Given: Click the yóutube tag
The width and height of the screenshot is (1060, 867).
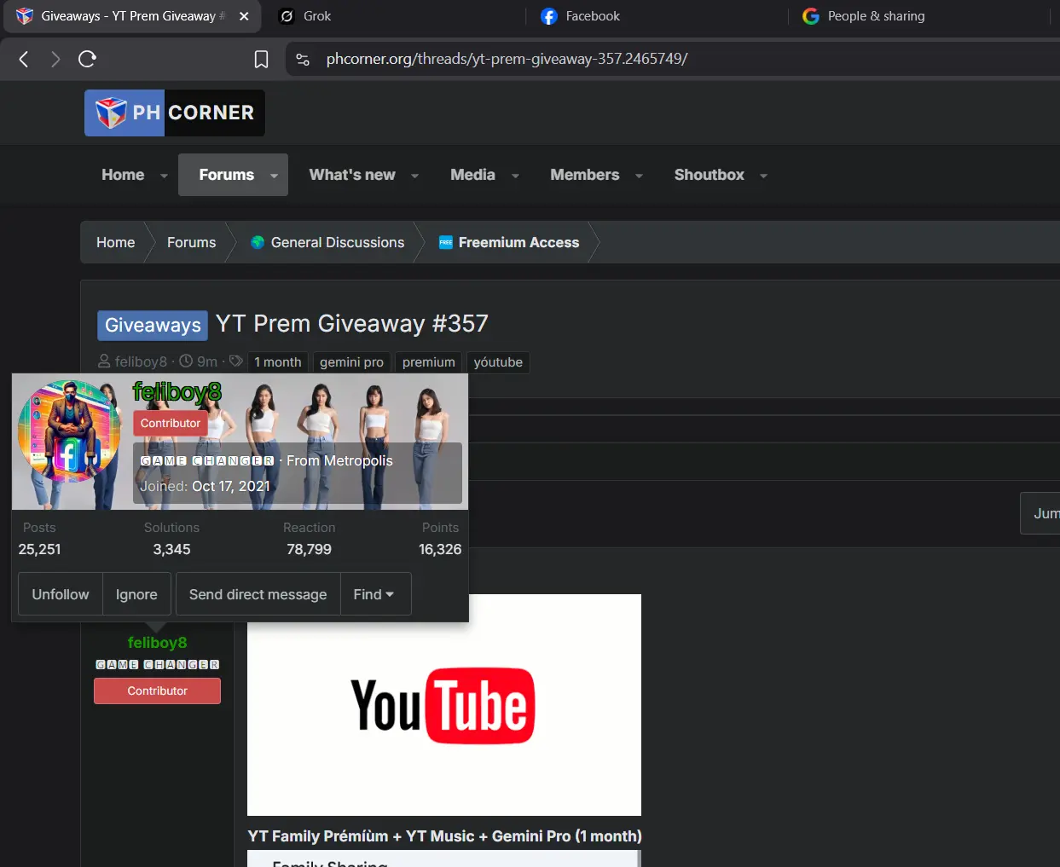Looking at the screenshot, I should (x=498, y=362).
